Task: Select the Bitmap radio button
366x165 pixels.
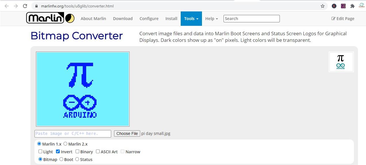Action: coord(40,159)
